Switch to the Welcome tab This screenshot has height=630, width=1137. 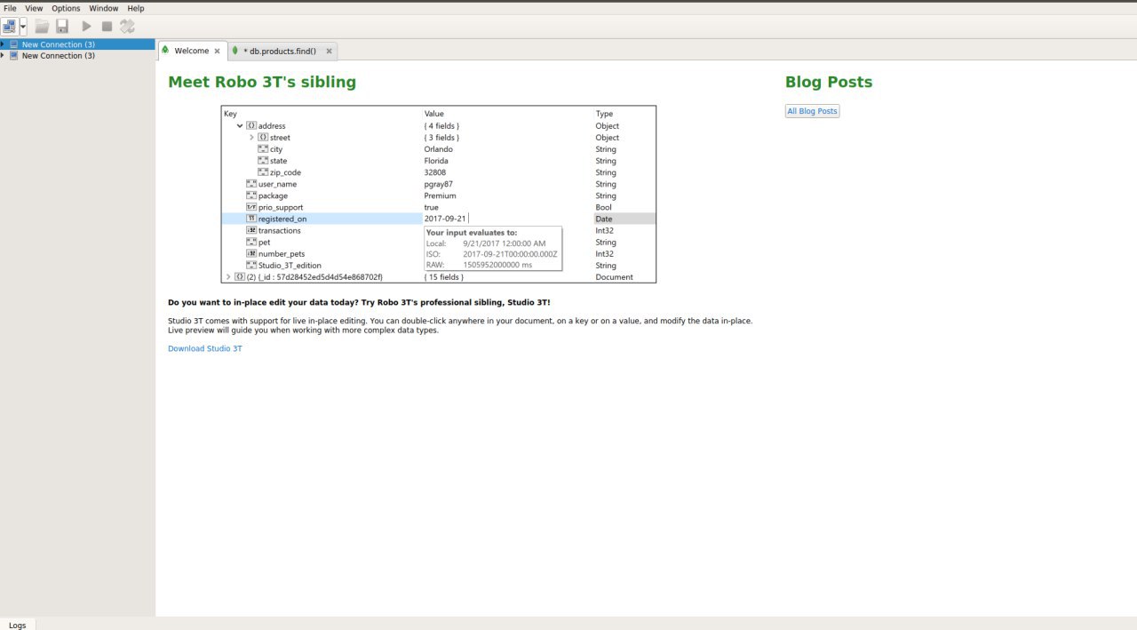tap(191, 51)
